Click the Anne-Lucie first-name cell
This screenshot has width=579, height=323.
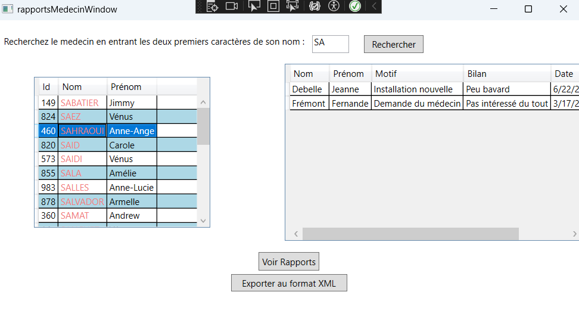pyautogui.click(x=132, y=187)
